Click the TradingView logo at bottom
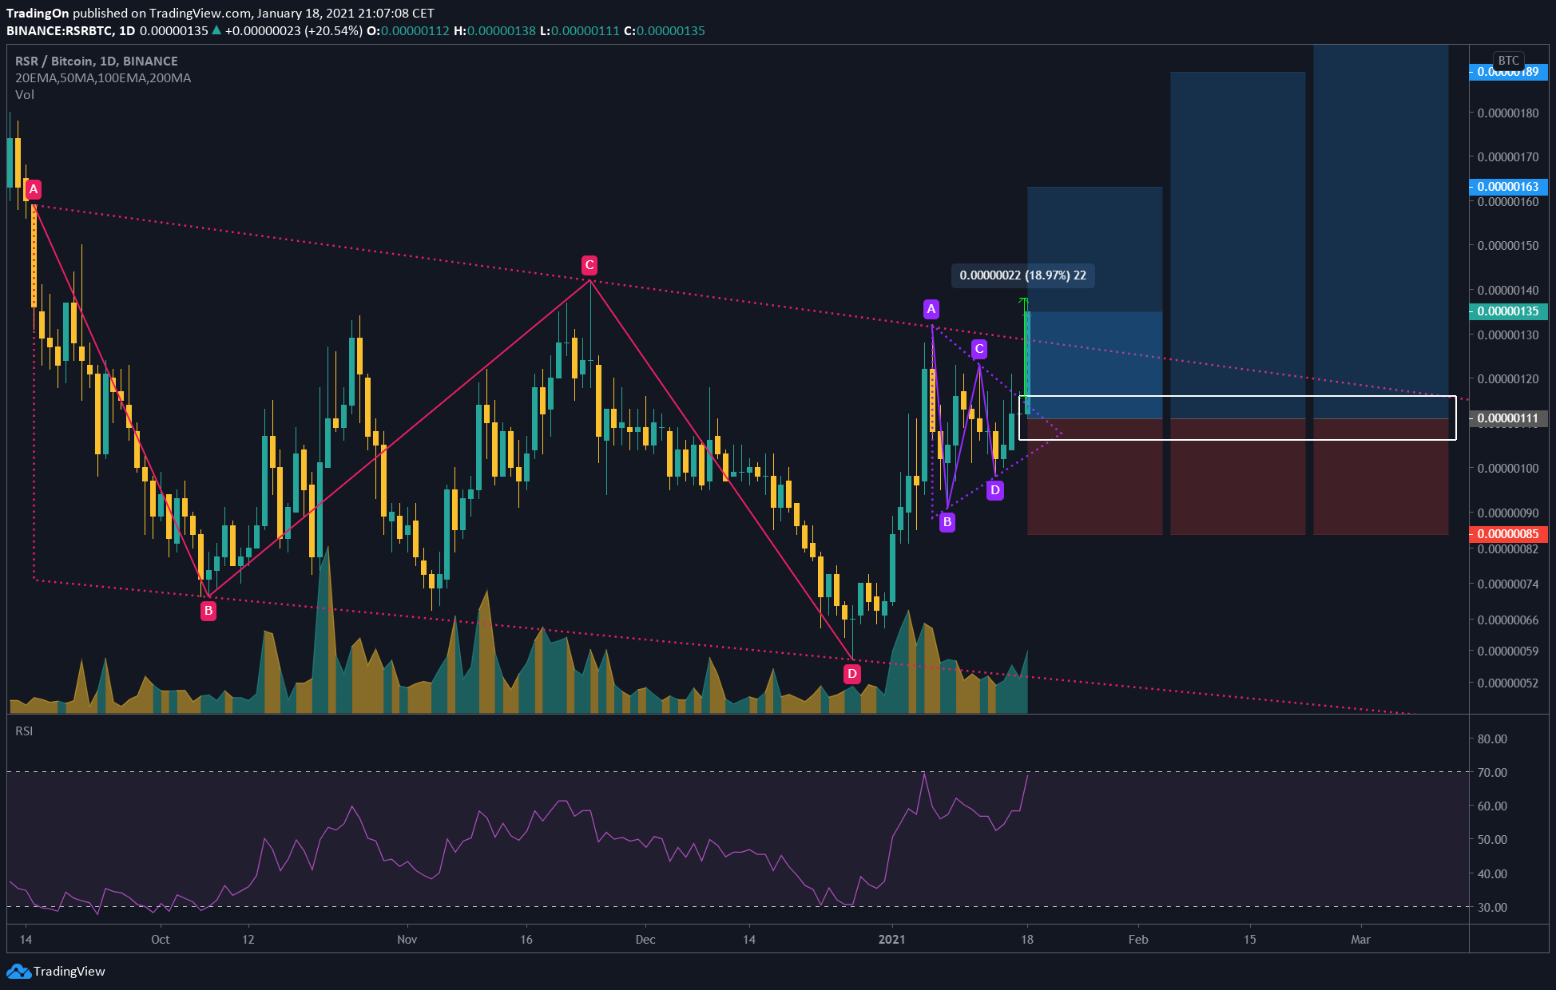The image size is (1556, 990). coord(56,971)
